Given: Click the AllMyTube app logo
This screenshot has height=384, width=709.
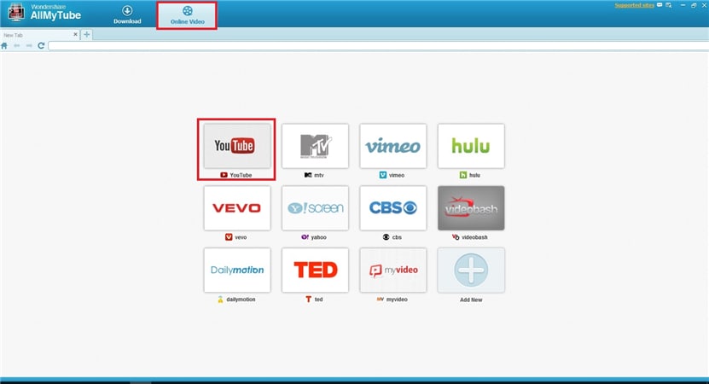Looking at the screenshot, I should [16, 12].
